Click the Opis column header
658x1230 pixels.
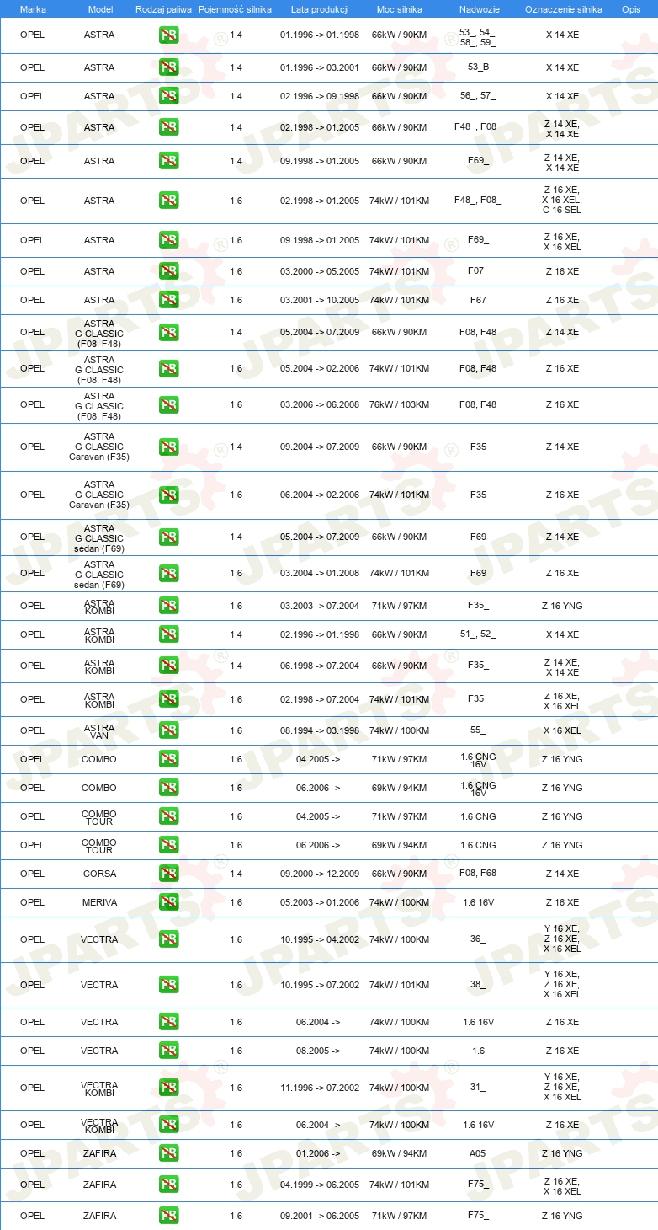[x=631, y=8]
